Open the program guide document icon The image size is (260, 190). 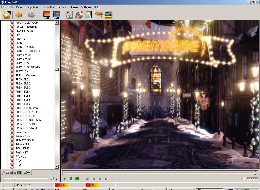pos(89,15)
